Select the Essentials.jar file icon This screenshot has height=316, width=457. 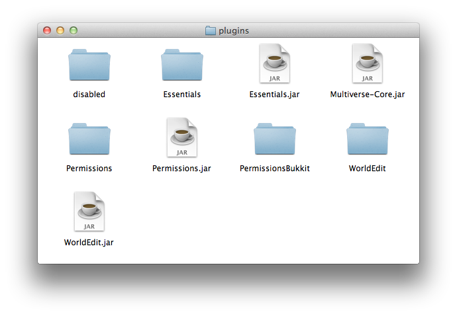(x=275, y=63)
